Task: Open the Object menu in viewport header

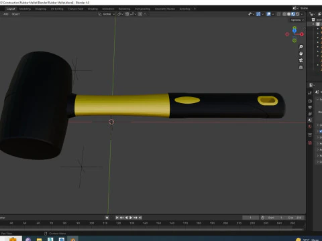Action: 15,14
